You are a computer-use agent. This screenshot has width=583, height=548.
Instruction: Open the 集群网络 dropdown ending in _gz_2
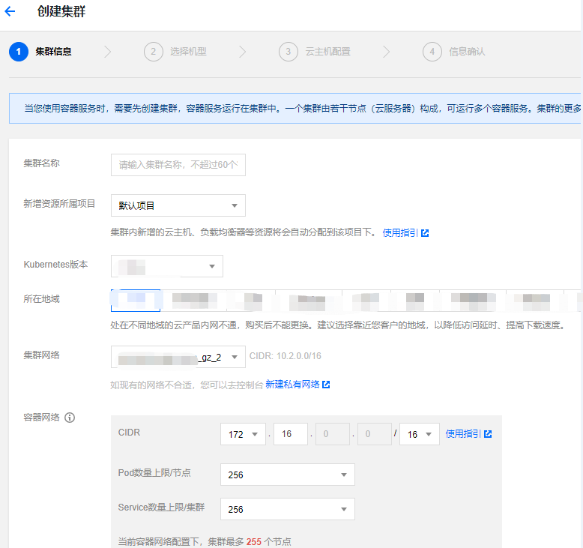[178, 357]
